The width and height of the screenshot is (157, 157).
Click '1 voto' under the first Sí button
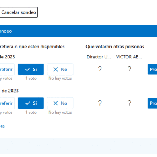click(x=31, y=78)
